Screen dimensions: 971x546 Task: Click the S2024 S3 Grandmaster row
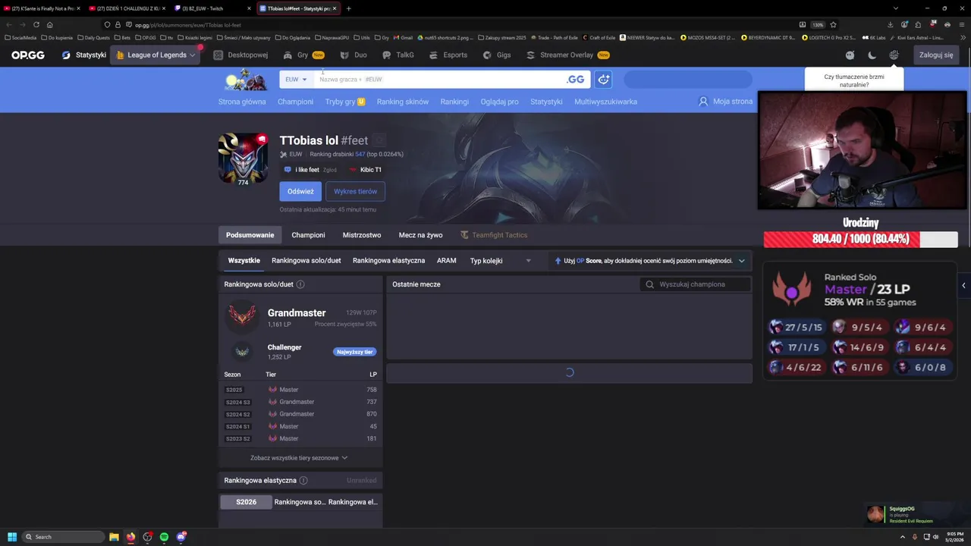[x=300, y=402]
